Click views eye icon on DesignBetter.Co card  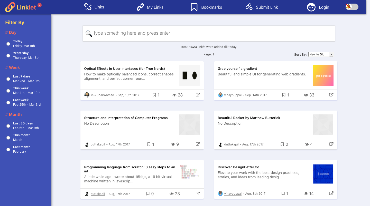[x=306, y=193]
